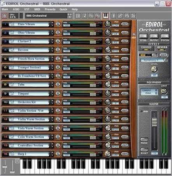Open the ASIO menu

16,9
